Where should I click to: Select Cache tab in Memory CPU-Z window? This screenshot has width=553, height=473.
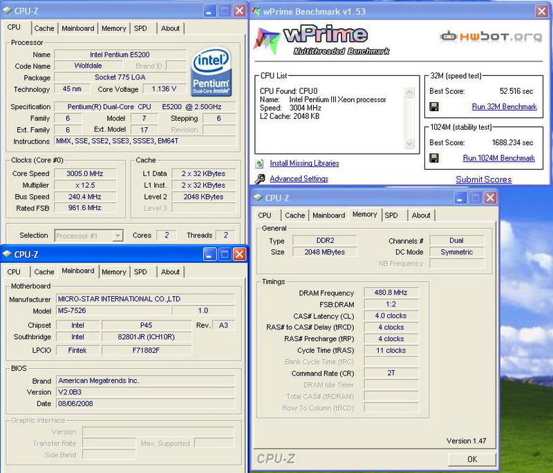coord(295,215)
